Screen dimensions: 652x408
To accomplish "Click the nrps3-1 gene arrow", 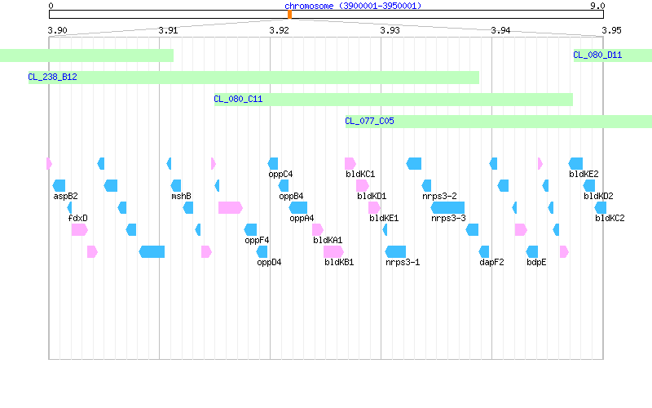I will (395, 252).
